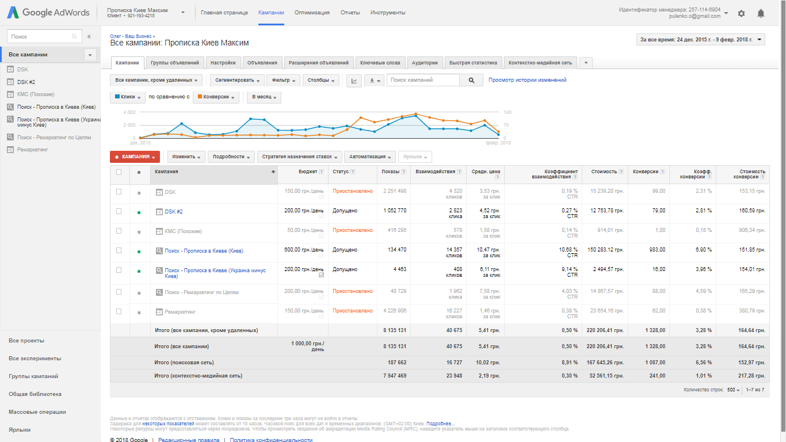
Task: Select checkbox for КМС (Похожие) campaign
Action: 119,231
